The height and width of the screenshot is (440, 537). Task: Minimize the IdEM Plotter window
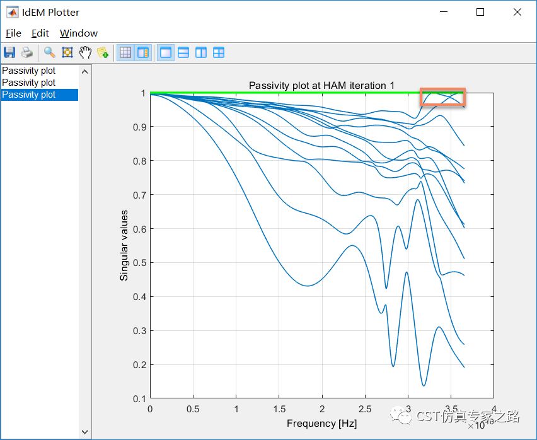tap(444, 12)
